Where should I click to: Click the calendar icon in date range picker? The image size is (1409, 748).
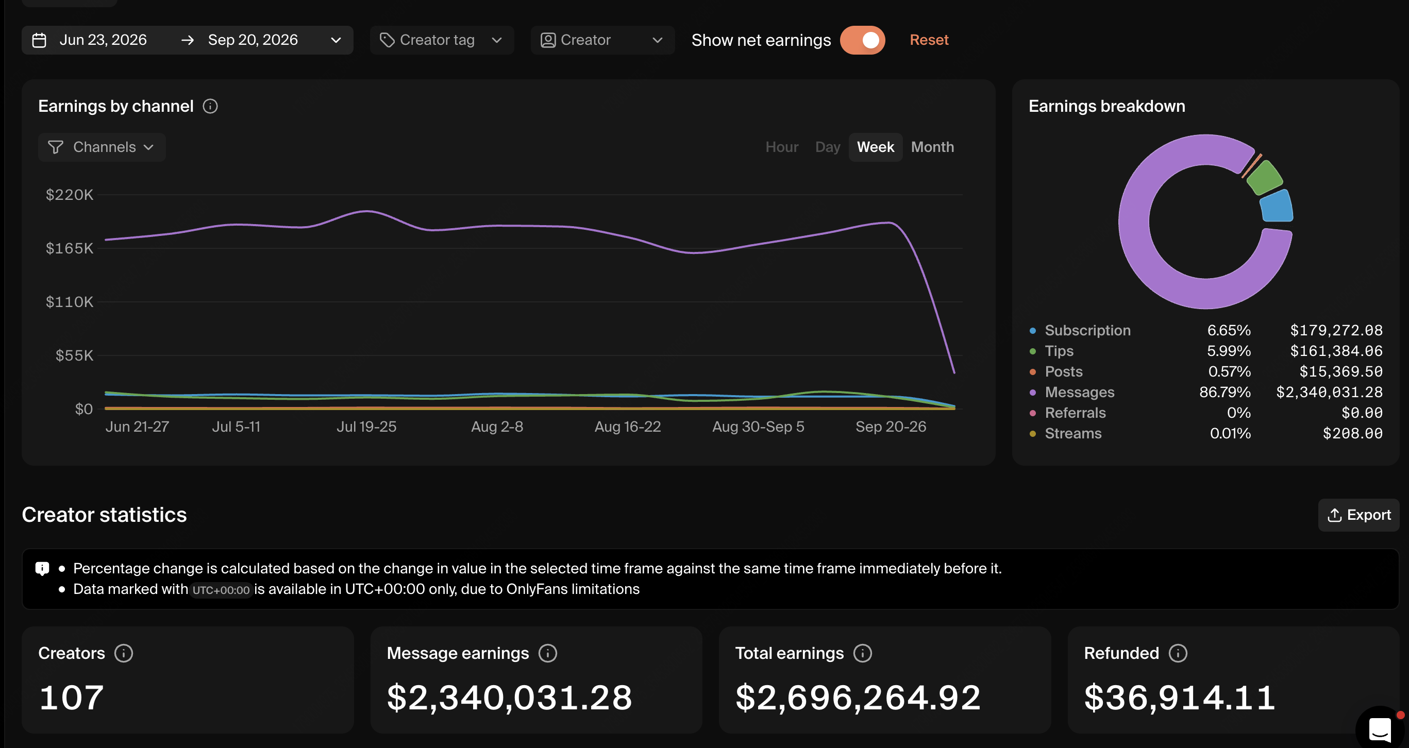click(39, 40)
